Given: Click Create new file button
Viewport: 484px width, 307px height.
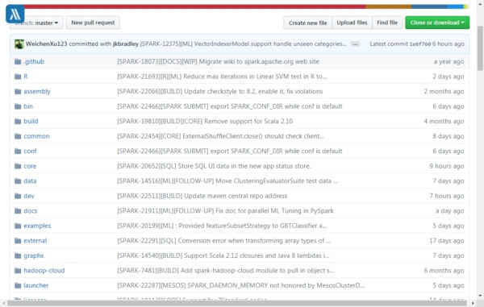Looking at the screenshot, I should click(x=308, y=23).
